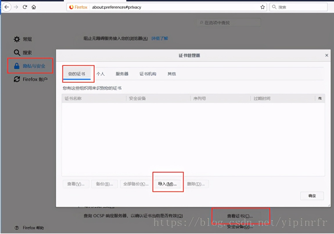Screen dimensions: 334x234
Task: Click the browser back arrow button
Action: tap(7, 7)
